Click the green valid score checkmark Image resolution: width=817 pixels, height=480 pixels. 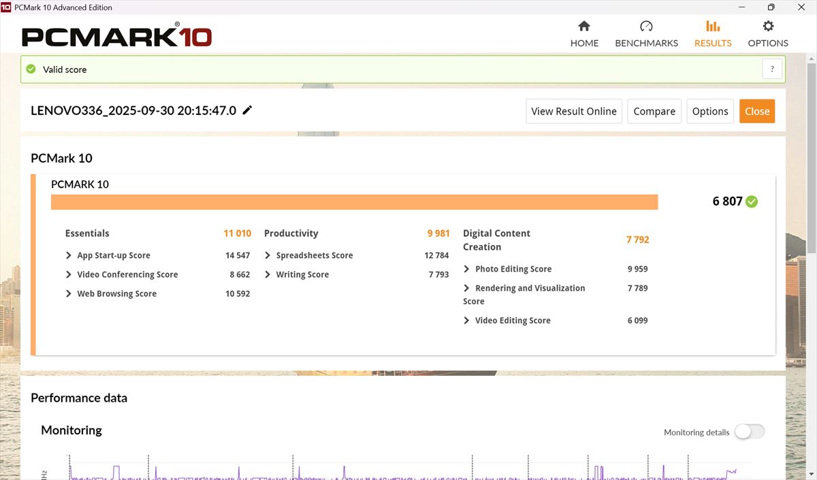31,69
